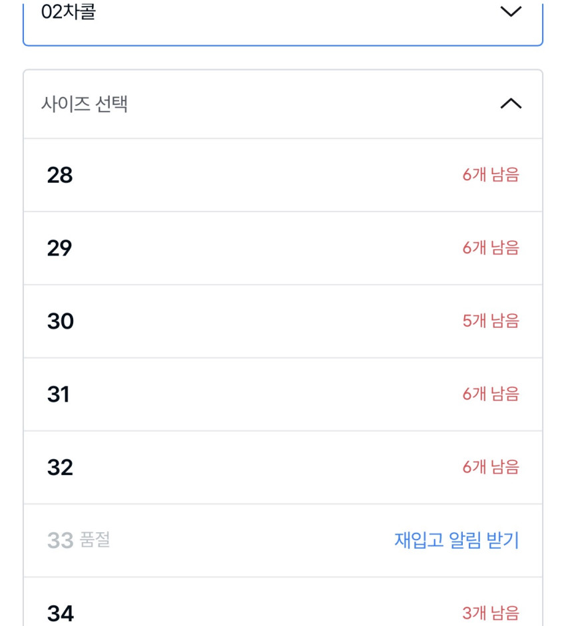Click the 품절 label next to 33
The width and height of the screenshot is (566, 626).
[x=95, y=540]
